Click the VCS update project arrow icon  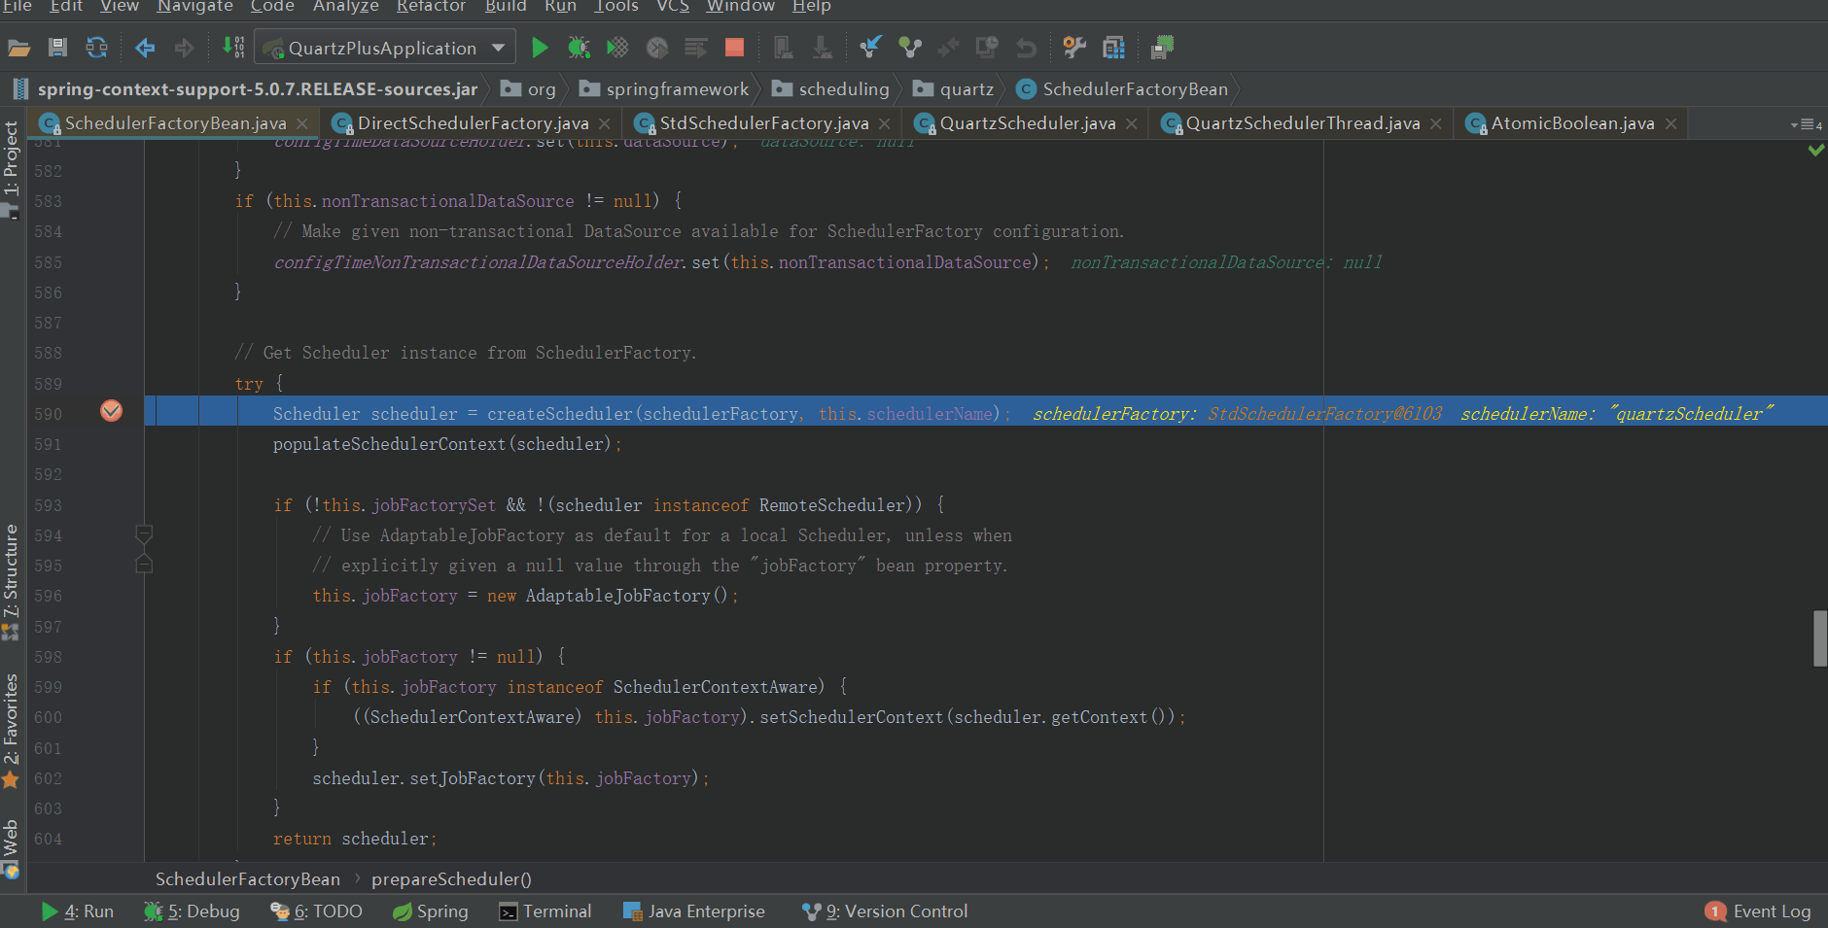pos(870,47)
